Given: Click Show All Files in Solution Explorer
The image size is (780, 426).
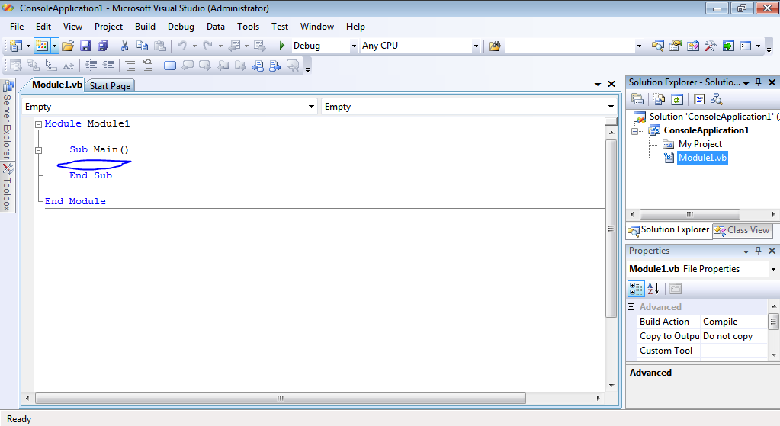Looking at the screenshot, I should coord(660,99).
